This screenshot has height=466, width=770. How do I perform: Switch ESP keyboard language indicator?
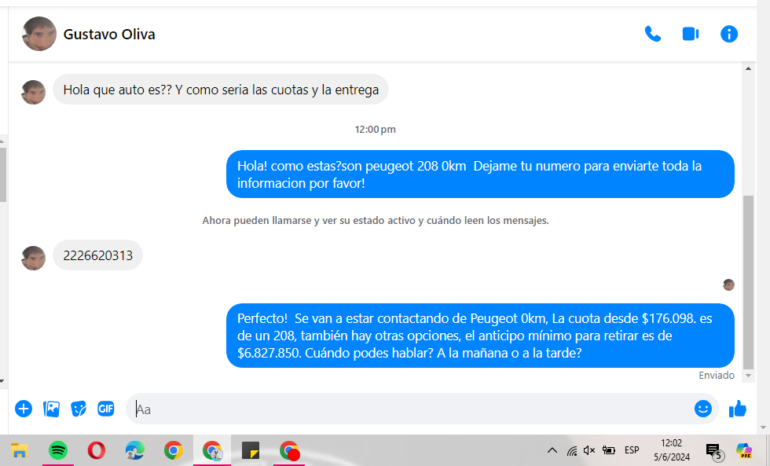[632, 450]
